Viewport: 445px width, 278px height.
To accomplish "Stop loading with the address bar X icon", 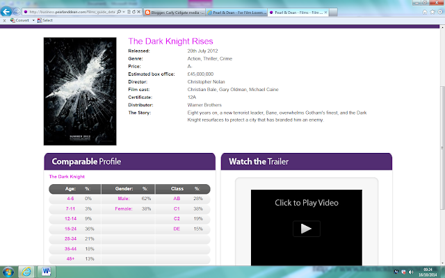I will pos(138,12).
